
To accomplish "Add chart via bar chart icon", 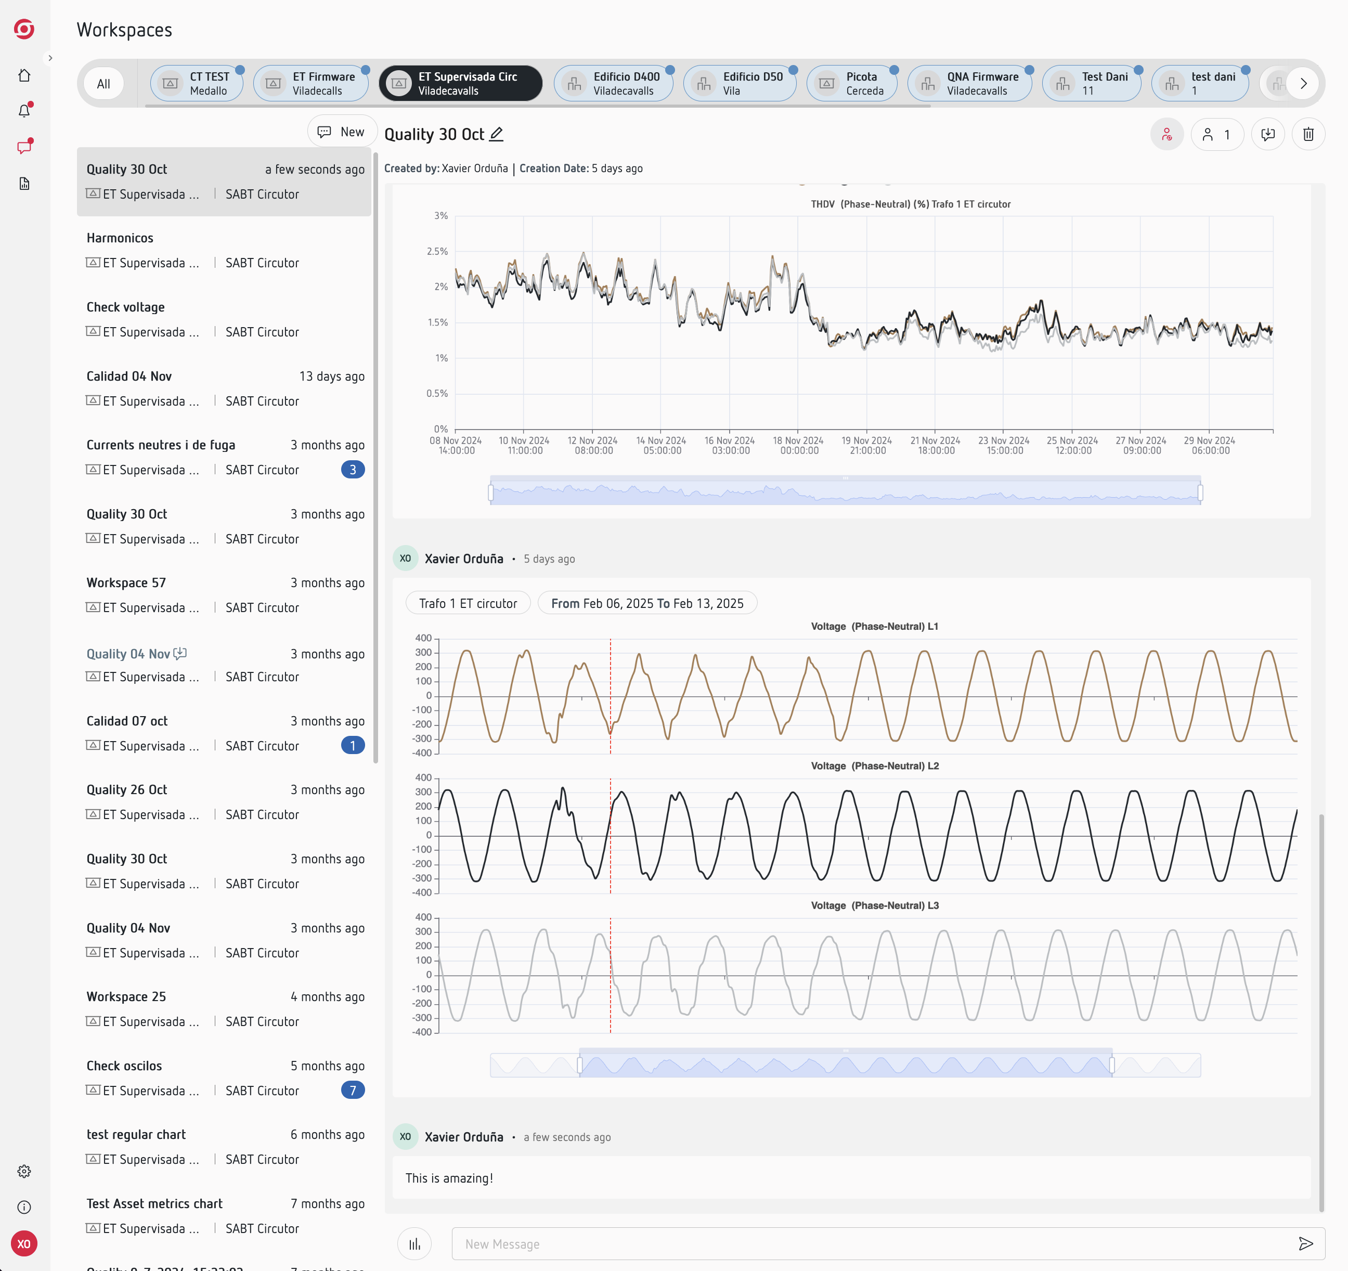I will pos(414,1244).
